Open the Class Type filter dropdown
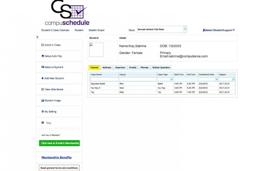The height and width of the screenshot is (171, 276). tap(172, 79)
